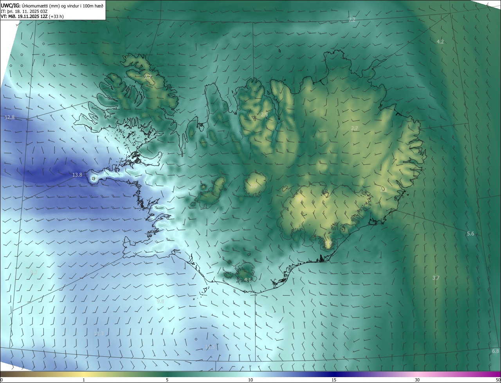Click the 5 tick on the color scale
This screenshot has width=501, height=383.
coord(167,380)
